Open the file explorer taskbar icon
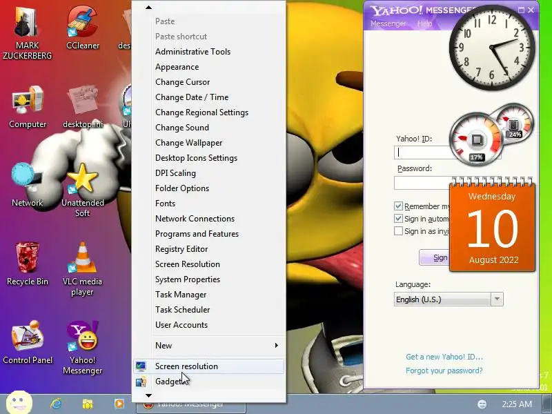 click(88, 404)
